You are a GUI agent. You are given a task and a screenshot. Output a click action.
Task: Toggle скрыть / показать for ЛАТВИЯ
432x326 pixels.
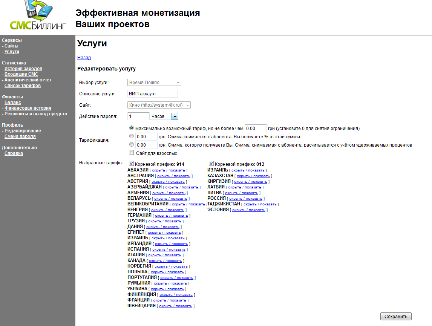245,187
